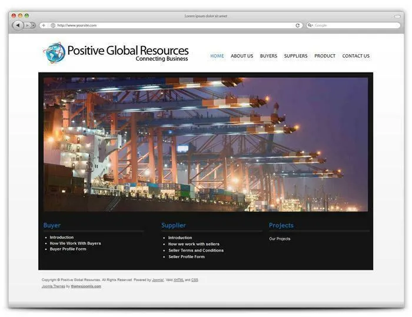Viewport: 412px width, 317px height.
Task: Click the reload page icon
Action: click(x=297, y=25)
